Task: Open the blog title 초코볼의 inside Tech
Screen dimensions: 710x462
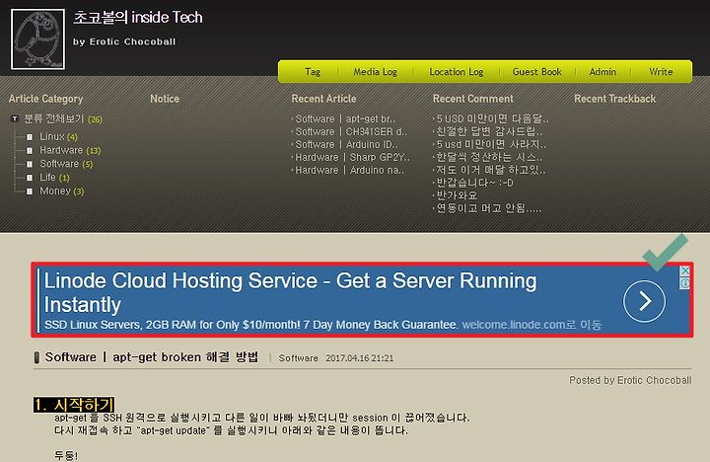Action: (x=138, y=18)
